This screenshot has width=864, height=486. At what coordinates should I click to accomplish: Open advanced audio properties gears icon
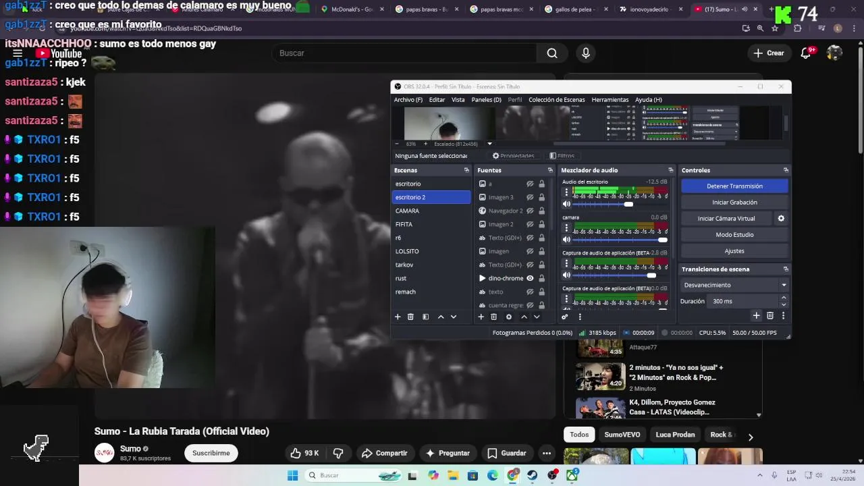pos(565,317)
